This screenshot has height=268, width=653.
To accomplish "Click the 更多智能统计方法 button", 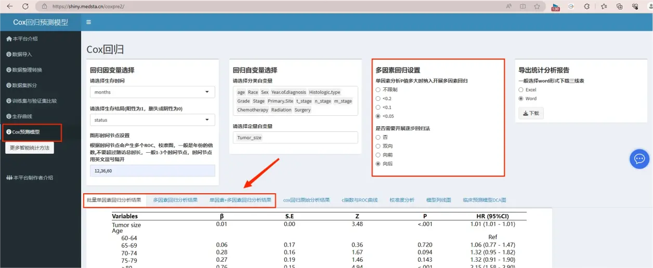I will point(30,148).
